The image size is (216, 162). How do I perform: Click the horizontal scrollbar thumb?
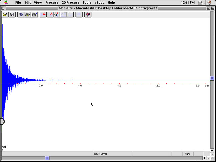(47, 158)
